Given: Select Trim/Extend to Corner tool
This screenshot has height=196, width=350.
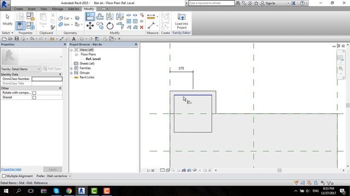Looking at the screenshot, I should coord(120,26).
